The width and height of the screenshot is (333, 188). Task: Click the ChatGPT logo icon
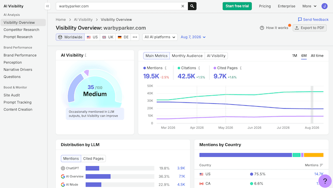point(63,168)
